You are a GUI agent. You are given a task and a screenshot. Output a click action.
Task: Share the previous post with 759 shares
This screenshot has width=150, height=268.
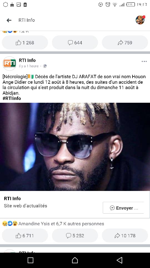point(125,42)
